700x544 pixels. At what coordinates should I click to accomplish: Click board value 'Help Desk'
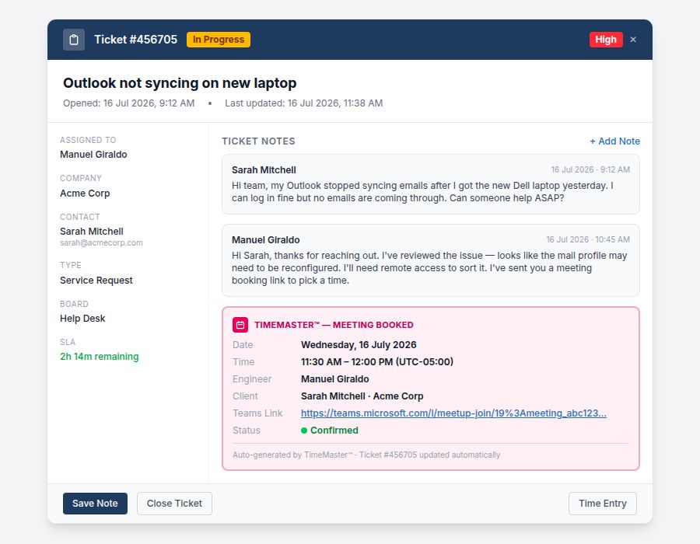[x=82, y=319]
